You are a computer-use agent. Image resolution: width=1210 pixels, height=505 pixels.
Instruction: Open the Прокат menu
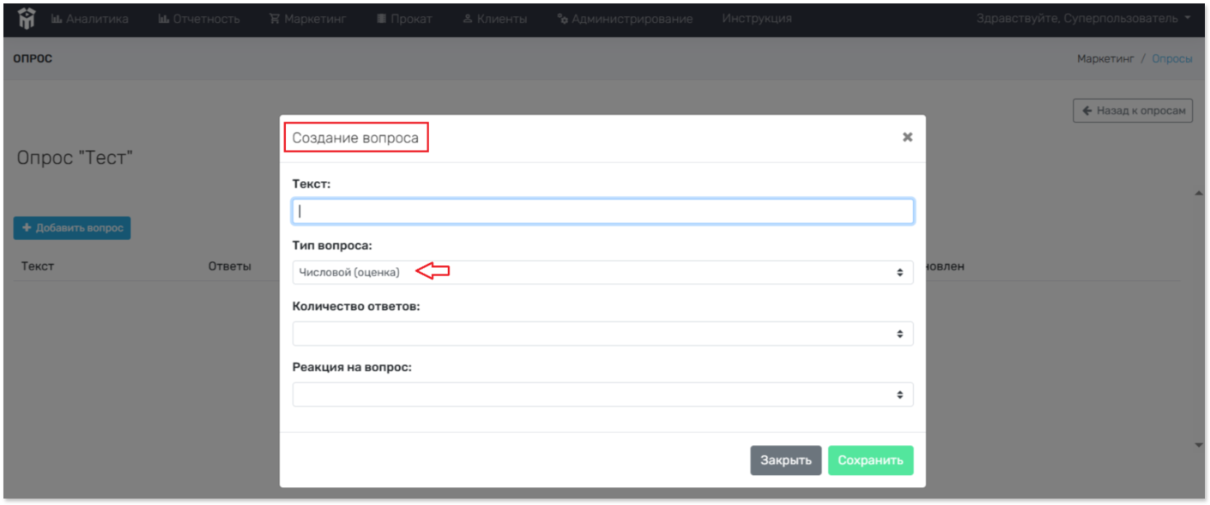[404, 19]
